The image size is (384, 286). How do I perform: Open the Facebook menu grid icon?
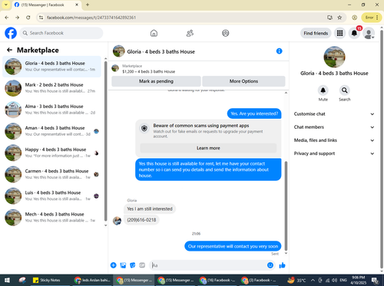[339, 33]
